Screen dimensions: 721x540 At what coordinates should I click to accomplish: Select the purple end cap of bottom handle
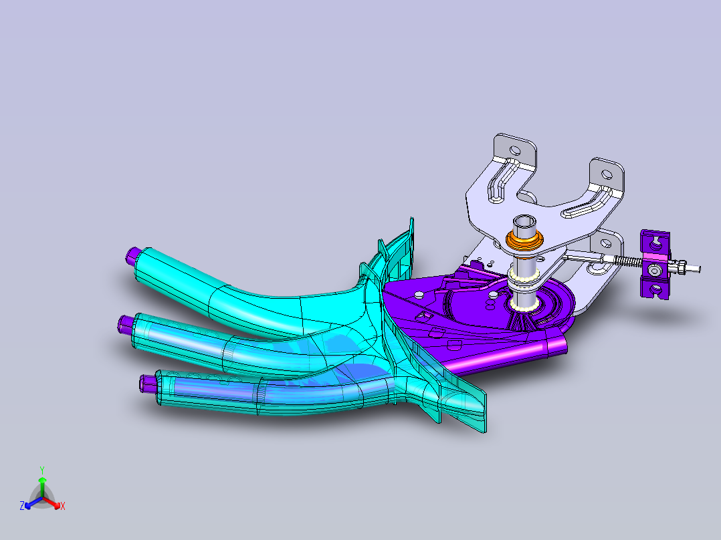148,384
